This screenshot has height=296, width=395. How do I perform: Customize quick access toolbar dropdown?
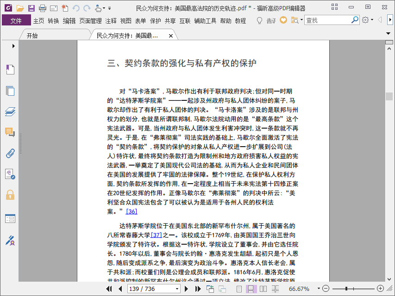[x=109, y=8]
